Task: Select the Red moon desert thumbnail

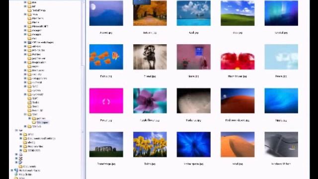Action: [238, 100]
